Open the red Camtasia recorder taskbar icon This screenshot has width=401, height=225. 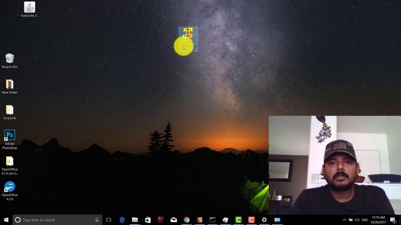coord(251,219)
